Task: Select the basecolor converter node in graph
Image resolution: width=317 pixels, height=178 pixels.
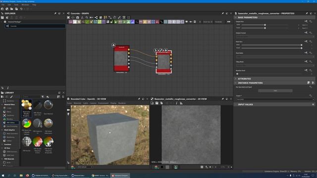Action: tap(164, 62)
